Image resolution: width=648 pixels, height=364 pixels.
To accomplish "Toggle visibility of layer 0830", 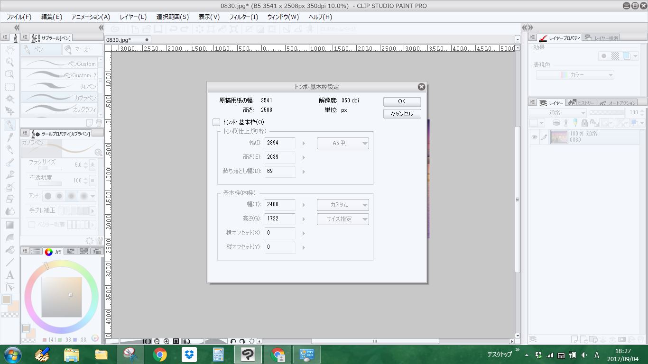I will [x=534, y=137].
